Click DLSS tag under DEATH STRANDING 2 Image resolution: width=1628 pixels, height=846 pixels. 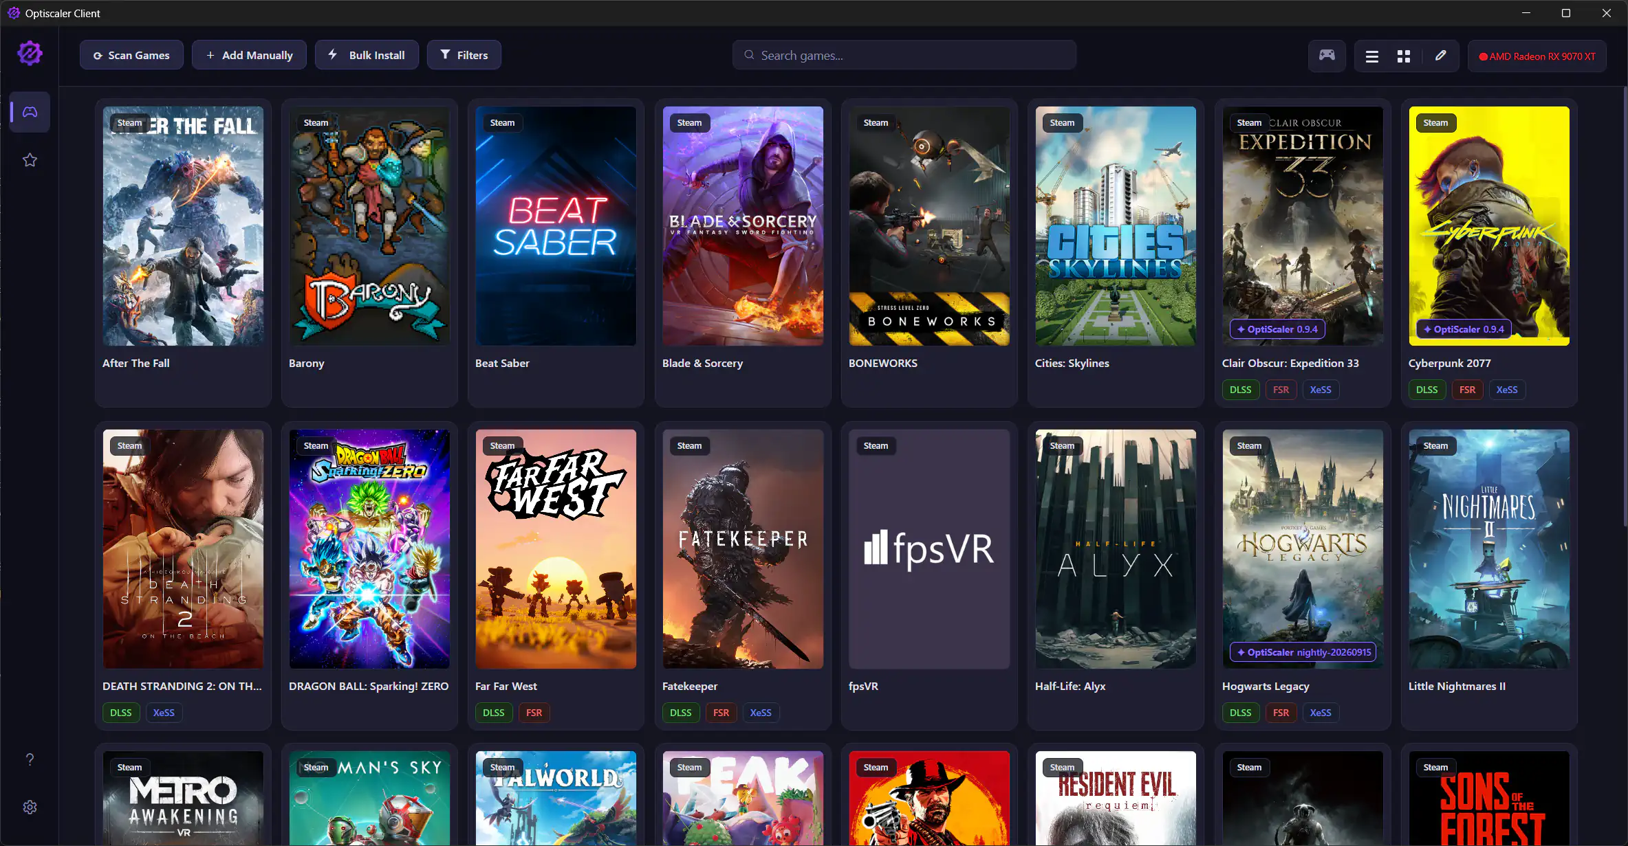pyautogui.click(x=121, y=713)
